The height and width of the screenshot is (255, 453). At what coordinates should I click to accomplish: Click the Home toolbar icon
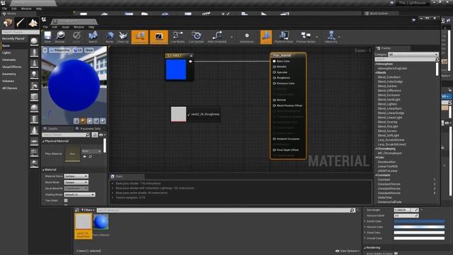click(110, 37)
